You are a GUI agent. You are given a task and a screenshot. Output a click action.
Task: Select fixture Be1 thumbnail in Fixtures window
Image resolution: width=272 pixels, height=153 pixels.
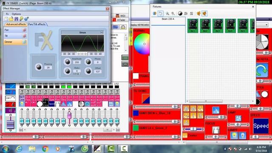193,25
